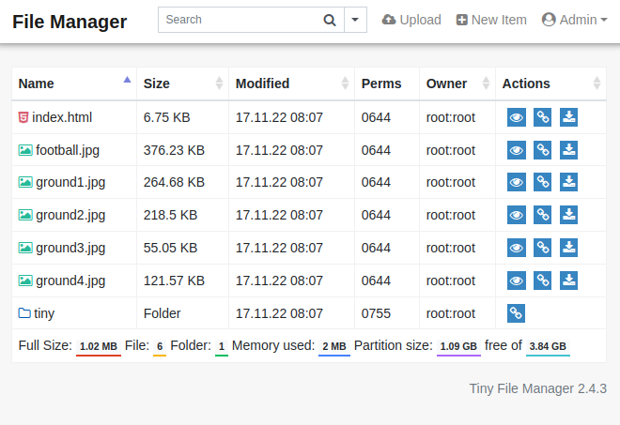Click Upload in the top navigation

click(x=411, y=20)
